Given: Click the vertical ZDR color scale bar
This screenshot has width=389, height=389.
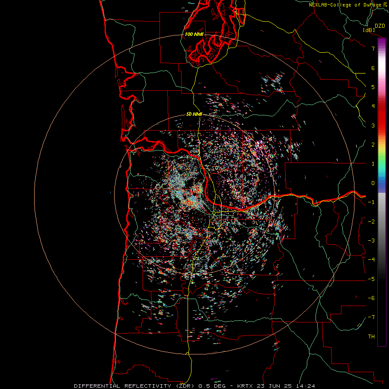Looking at the screenshot, I should coord(382,192).
